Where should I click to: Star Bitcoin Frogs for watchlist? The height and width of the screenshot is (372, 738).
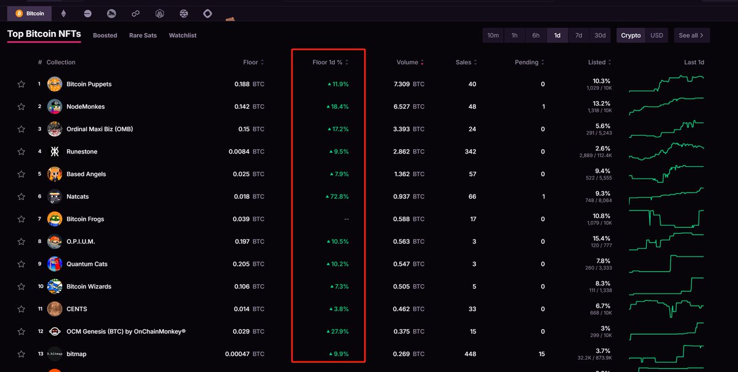[22, 219]
